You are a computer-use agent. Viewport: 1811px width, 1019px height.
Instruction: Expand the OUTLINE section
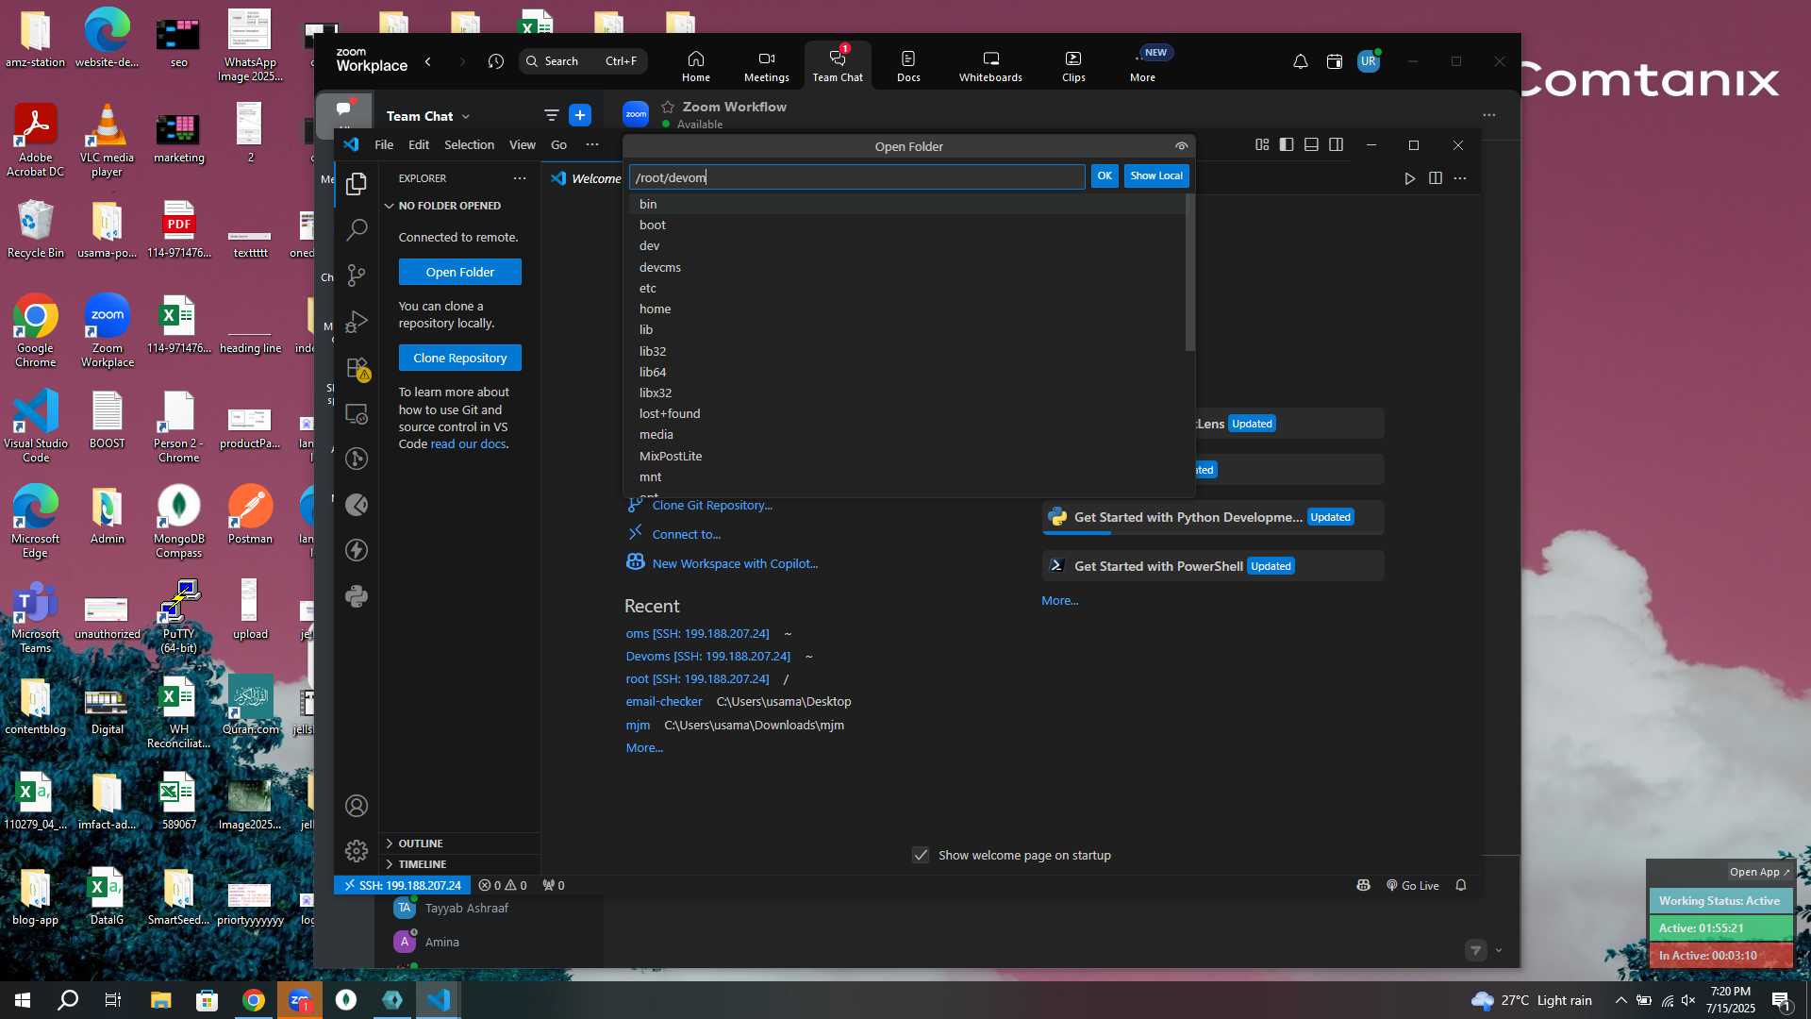click(x=459, y=844)
